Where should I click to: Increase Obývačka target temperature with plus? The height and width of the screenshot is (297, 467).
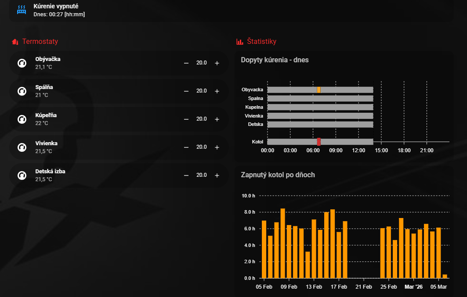pos(217,63)
